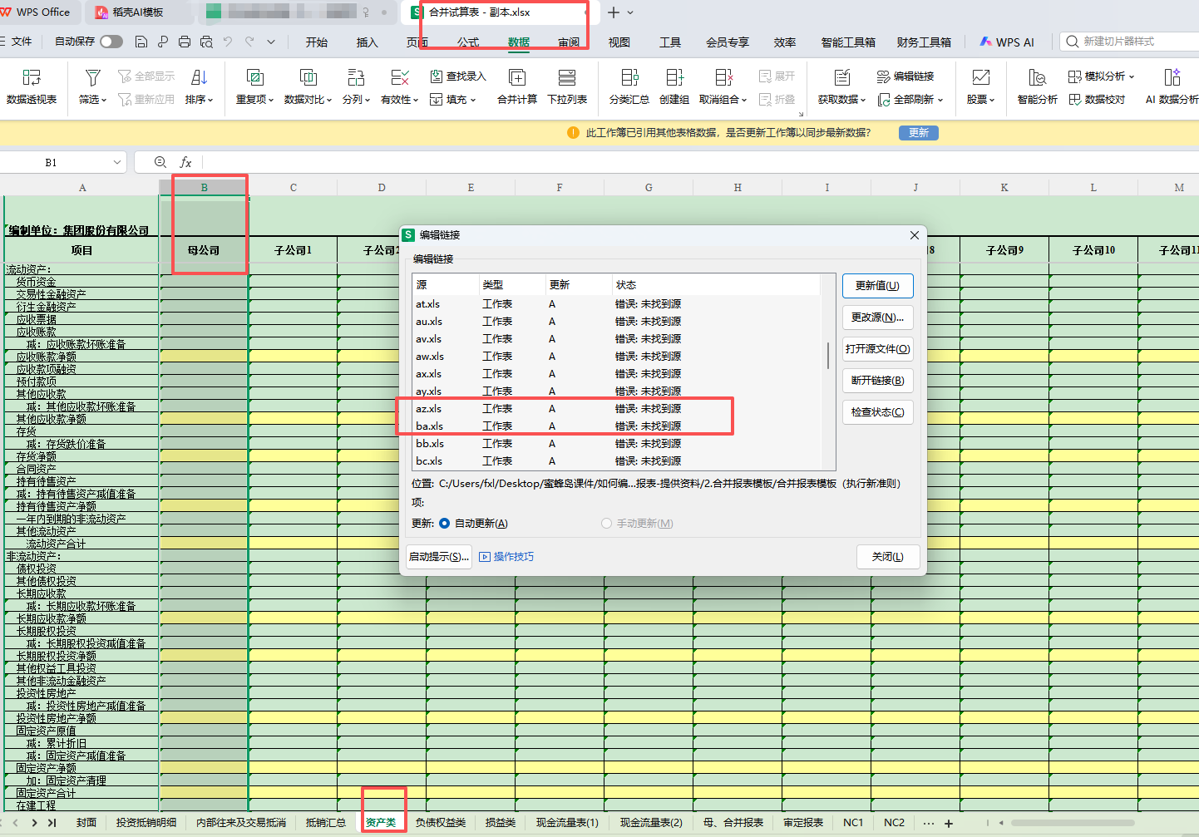Open the Subtotal (分类汇总) tool
The height and width of the screenshot is (837, 1199).
pyautogui.click(x=629, y=78)
